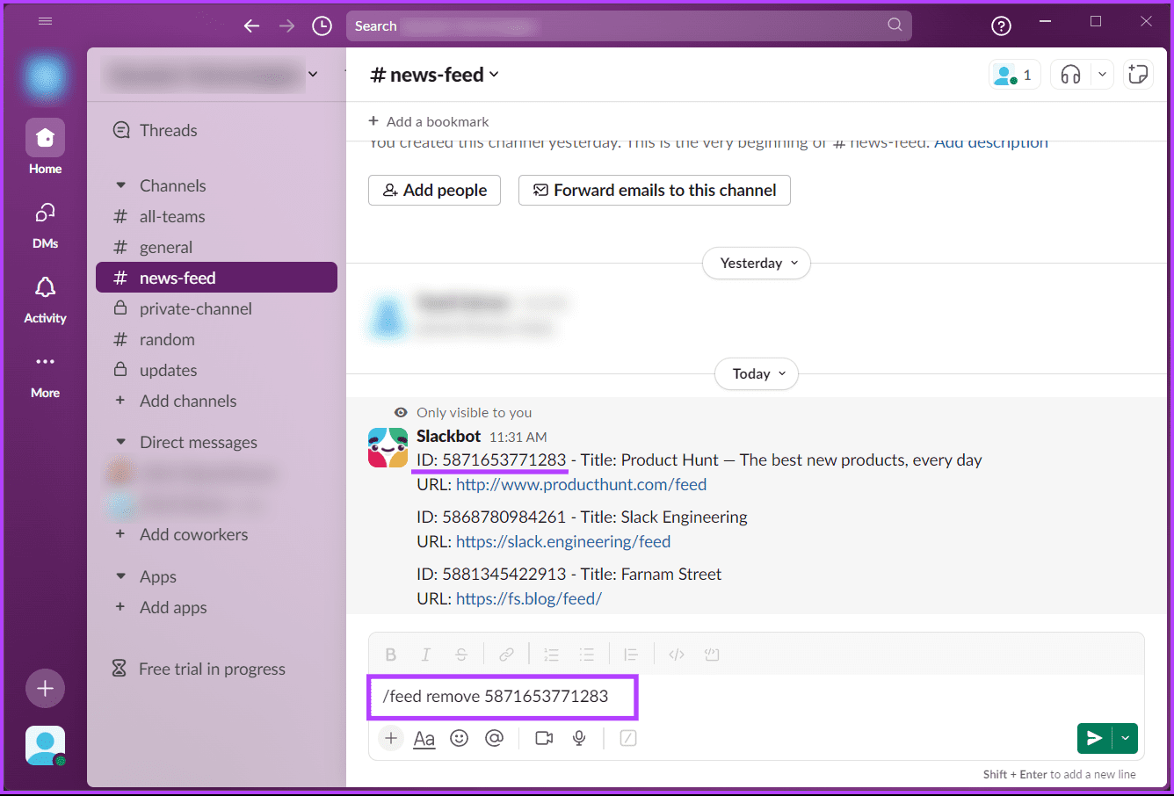
Task: Toggle italic formatting in composer
Action: click(x=426, y=655)
